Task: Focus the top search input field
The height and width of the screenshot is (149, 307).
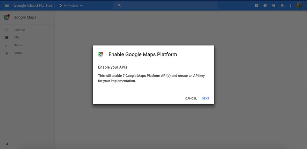Action: coord(165,6)
